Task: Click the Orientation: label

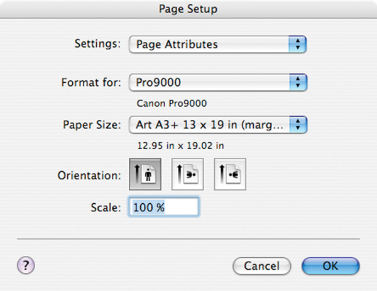Action: 89,176
